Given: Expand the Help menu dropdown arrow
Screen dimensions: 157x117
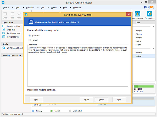Looking at the screenshot, I should 70,7.
